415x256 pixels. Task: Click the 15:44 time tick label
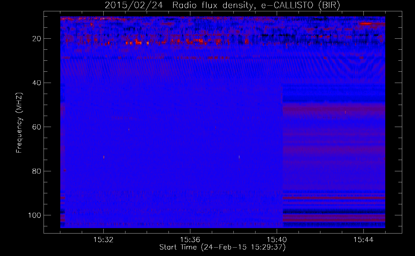363,240
